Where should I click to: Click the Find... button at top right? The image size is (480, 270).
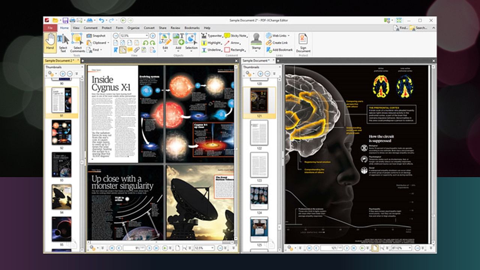(400, 28)
